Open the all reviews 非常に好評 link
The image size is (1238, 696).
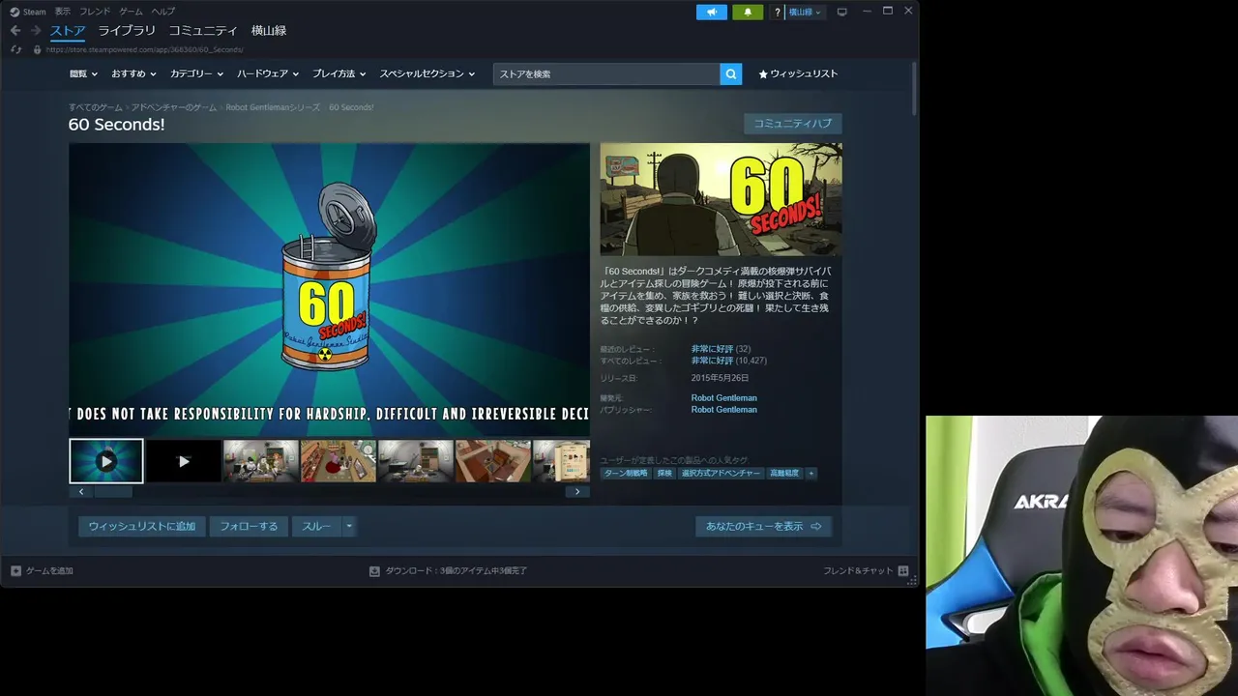pos(712,361)
